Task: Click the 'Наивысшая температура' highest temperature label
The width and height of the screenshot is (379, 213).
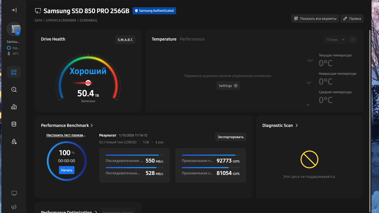Action: coord(338,74)
